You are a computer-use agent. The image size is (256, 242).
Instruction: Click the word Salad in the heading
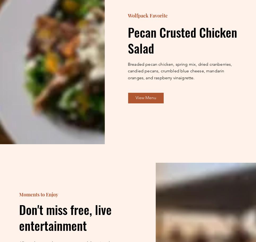point(141,49)
